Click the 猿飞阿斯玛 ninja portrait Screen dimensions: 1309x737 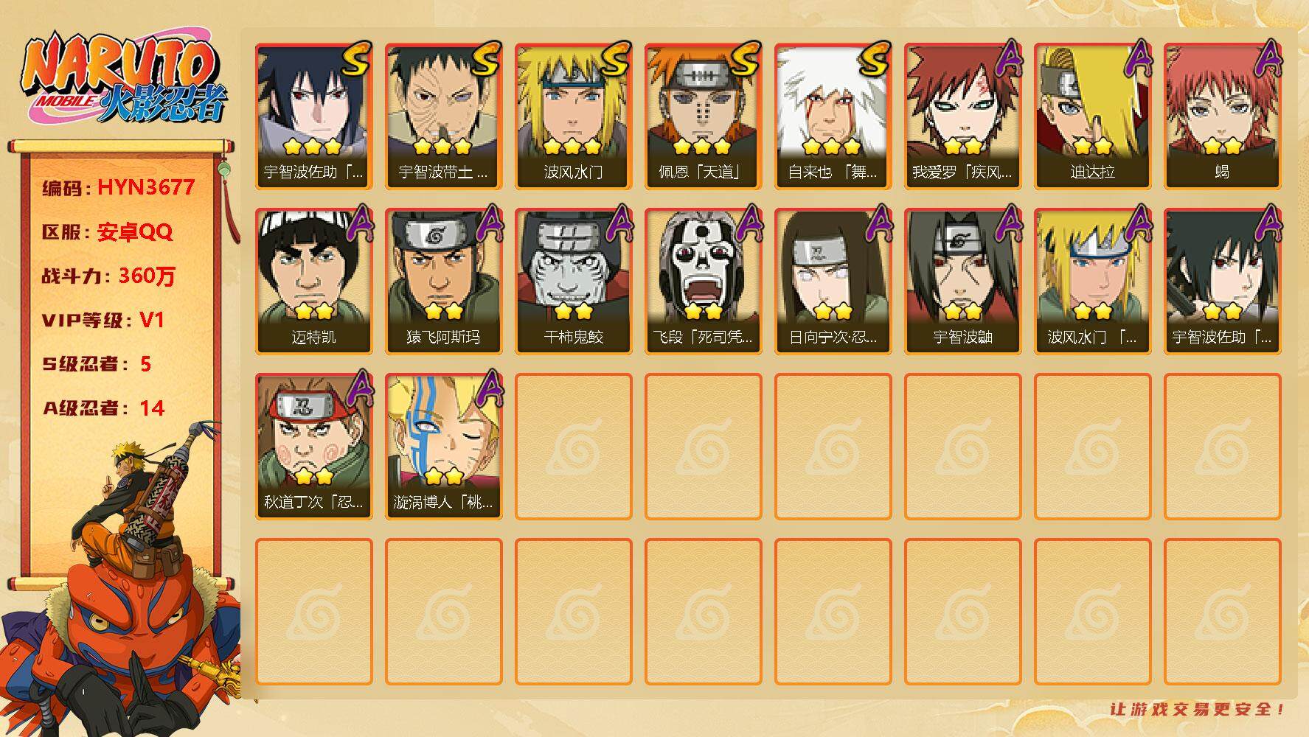coord(443,282)
